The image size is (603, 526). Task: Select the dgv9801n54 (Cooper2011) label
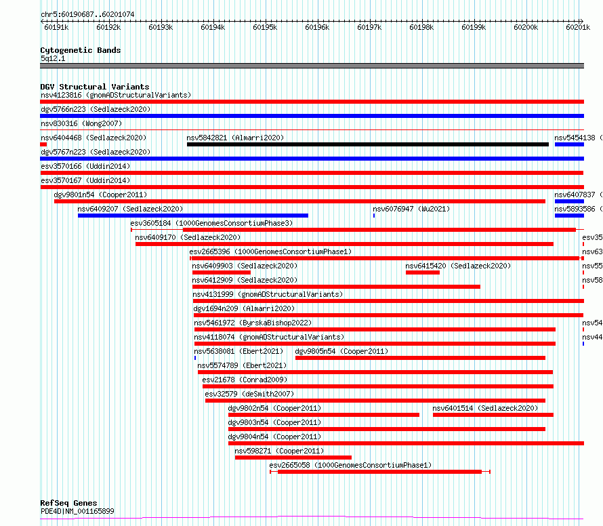100,195
